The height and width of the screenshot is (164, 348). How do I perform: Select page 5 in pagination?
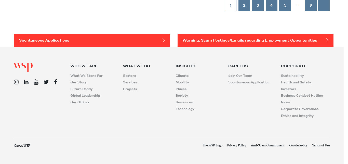pyautogui.click(x=285, y=5)
